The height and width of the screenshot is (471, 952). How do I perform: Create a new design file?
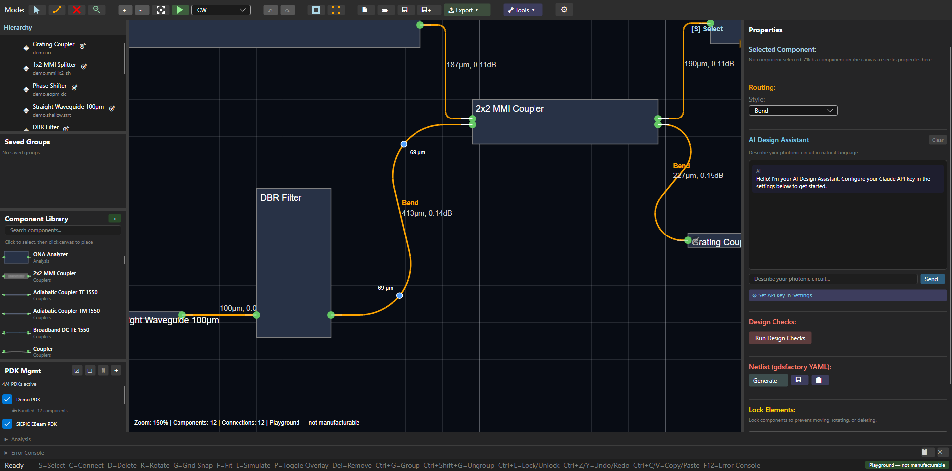pyautogui.click(x=365, y=10)
